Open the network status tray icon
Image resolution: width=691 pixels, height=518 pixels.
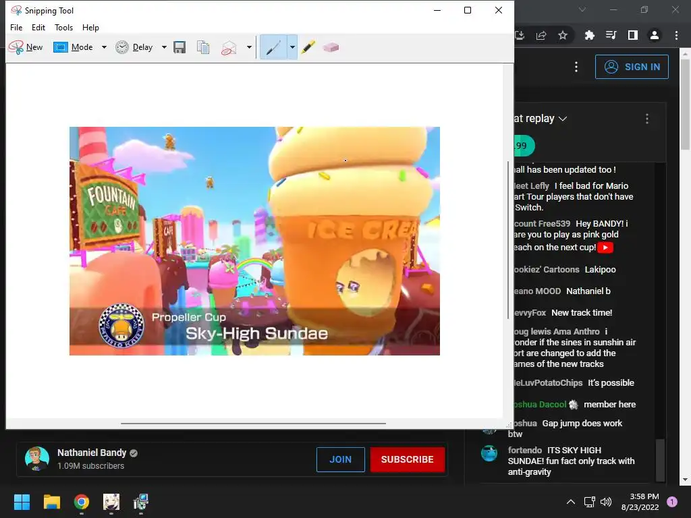pyautogui.click(x=589, y=502)
